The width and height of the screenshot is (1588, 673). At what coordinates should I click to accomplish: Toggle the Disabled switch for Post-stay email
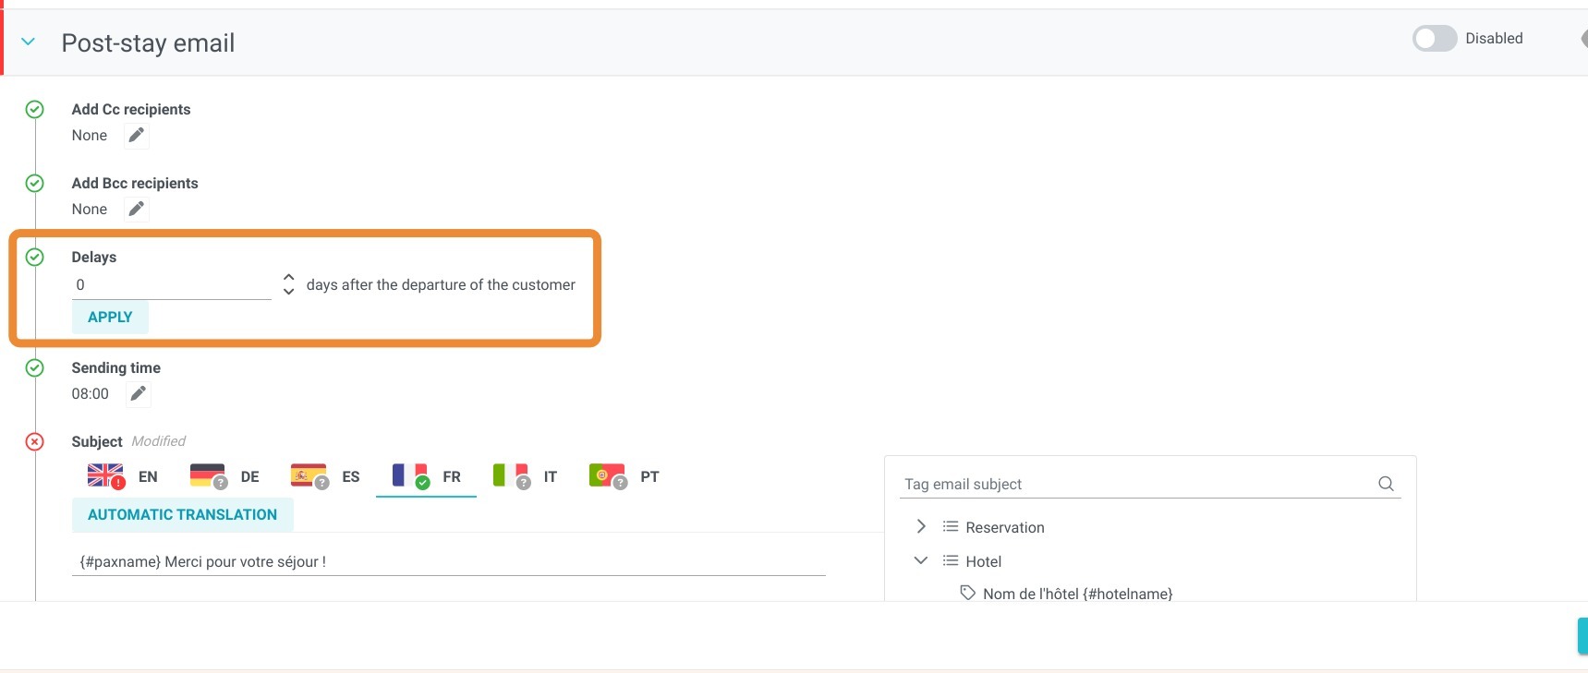coord(1434,39)
